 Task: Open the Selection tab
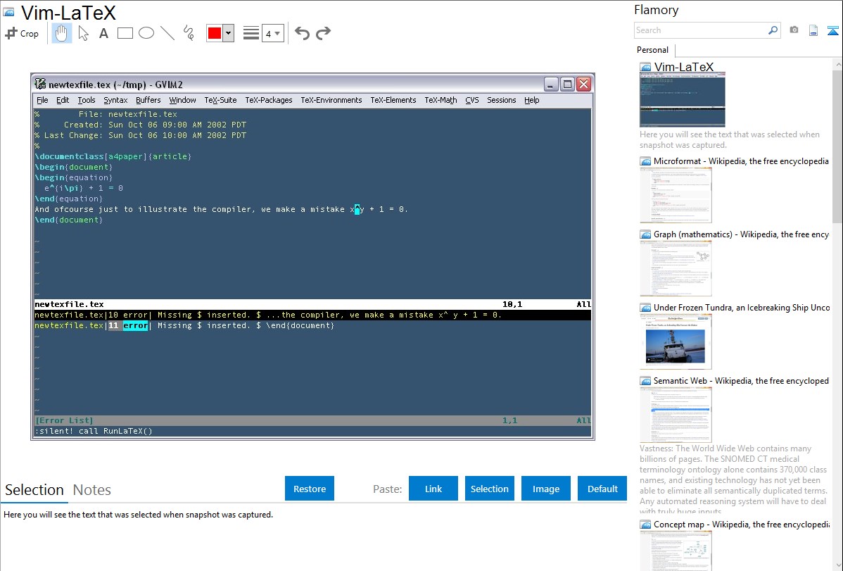tap(34, 490)
